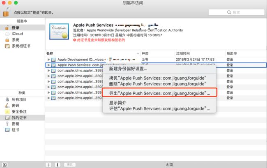Click certificate icon of Apple Development row
267x168 pixels.
click(x=53, y=60)
